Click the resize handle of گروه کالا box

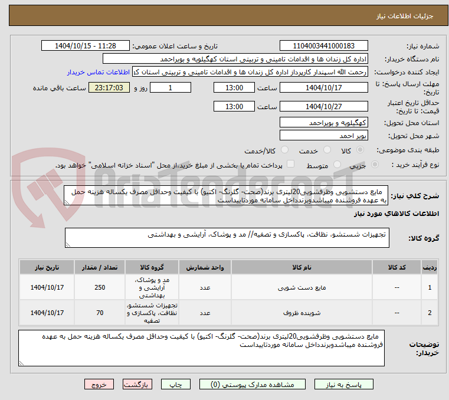[68, 244]
